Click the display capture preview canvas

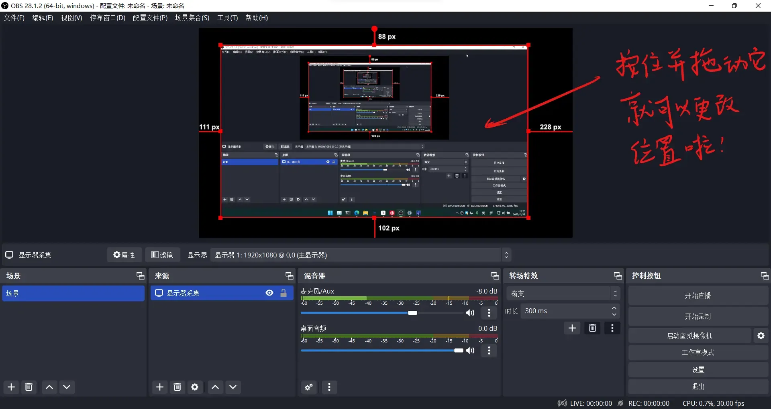(374, 132)
